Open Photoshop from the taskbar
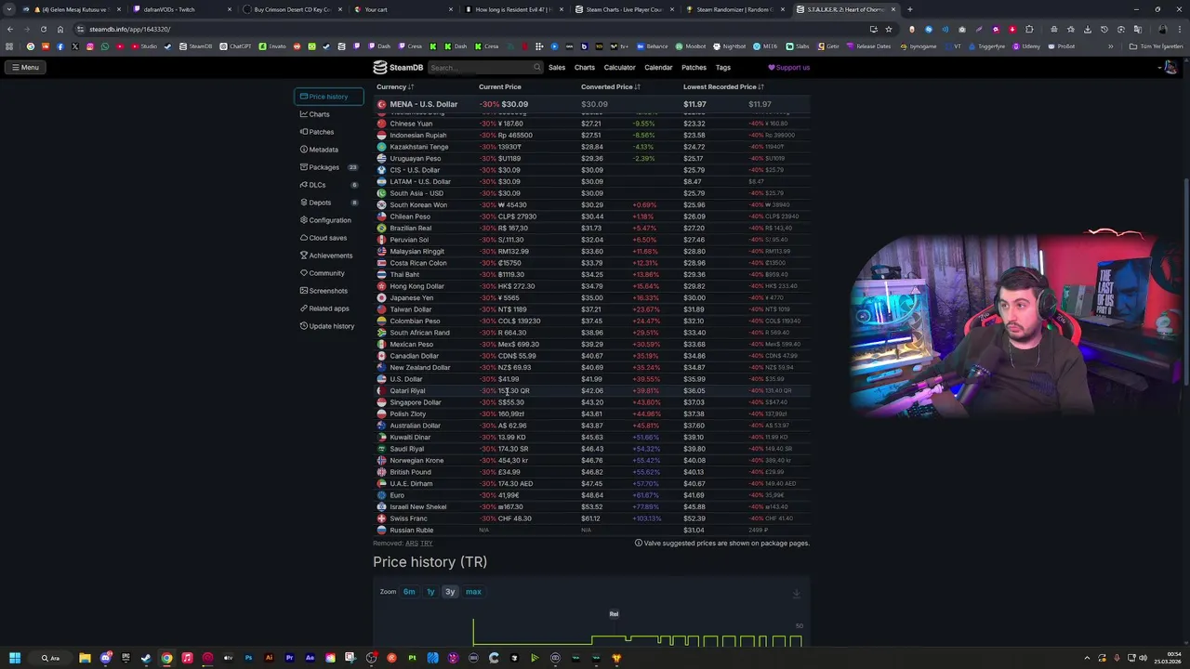Viewport: 1190px width, 669px height. (248, 658)
